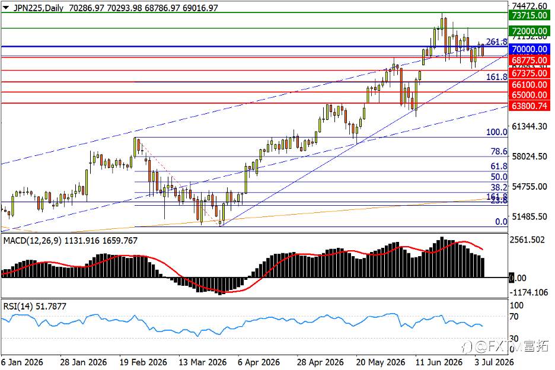
Task: Click the 20 May 2026 date label
Action: click(381, 362)
